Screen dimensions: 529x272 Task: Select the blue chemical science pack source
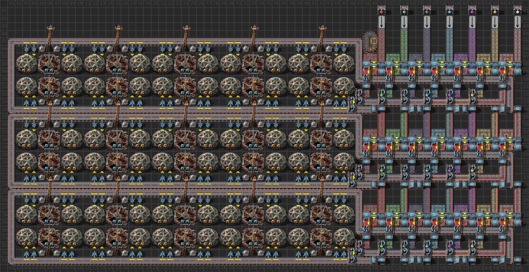tap(450, 10)
